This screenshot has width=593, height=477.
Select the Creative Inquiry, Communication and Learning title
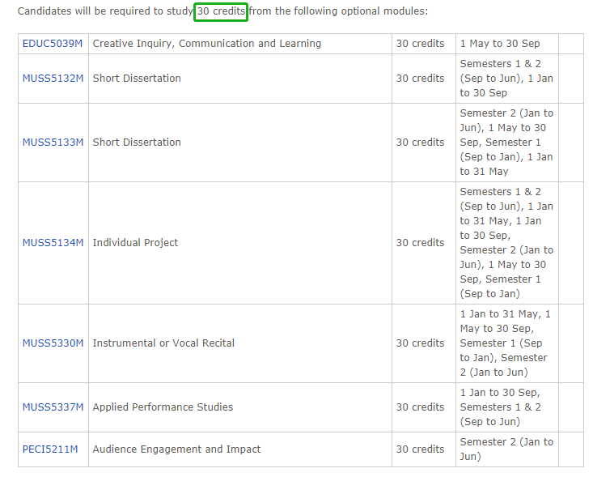tap(206, 44)
